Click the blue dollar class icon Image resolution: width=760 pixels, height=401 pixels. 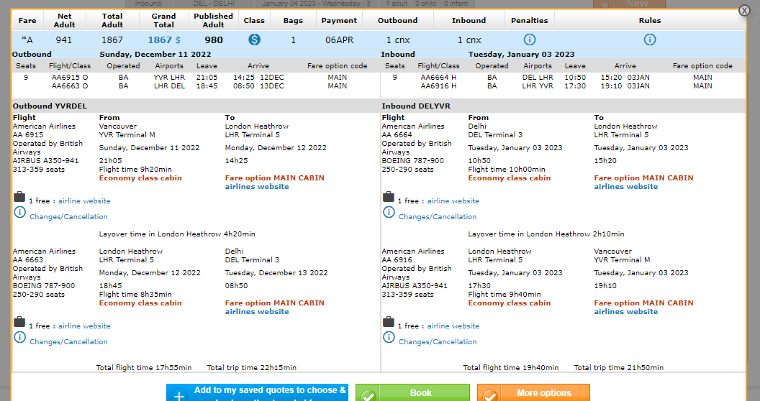254,40
